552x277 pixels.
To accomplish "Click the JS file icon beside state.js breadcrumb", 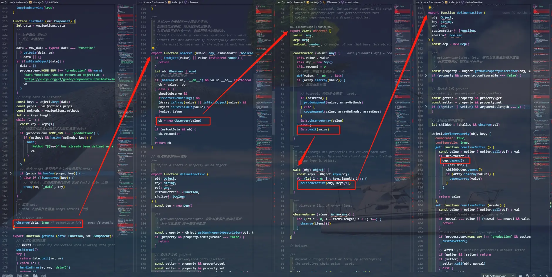I will point(31,2).
